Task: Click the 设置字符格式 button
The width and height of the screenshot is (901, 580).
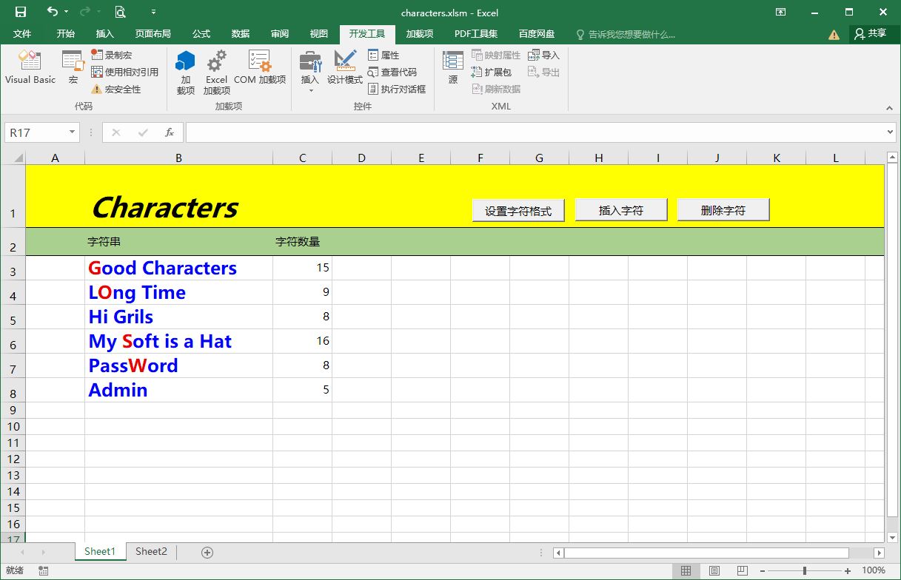Action: pos(518,211)
